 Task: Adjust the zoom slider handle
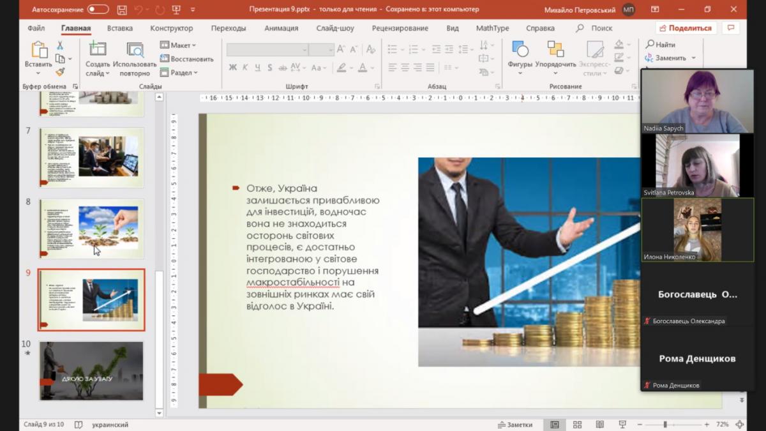coord(665,425)
